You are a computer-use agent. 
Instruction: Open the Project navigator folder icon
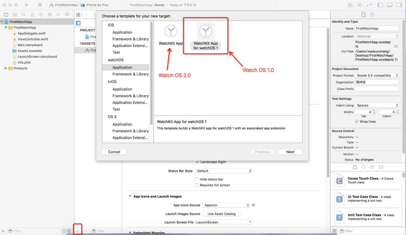tap(6, 14)
